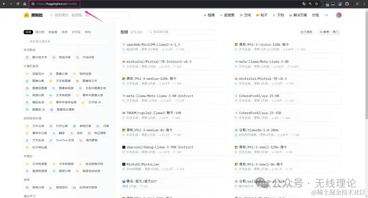Toggle the 图像分类 task filter

click(x=59, y=74)
